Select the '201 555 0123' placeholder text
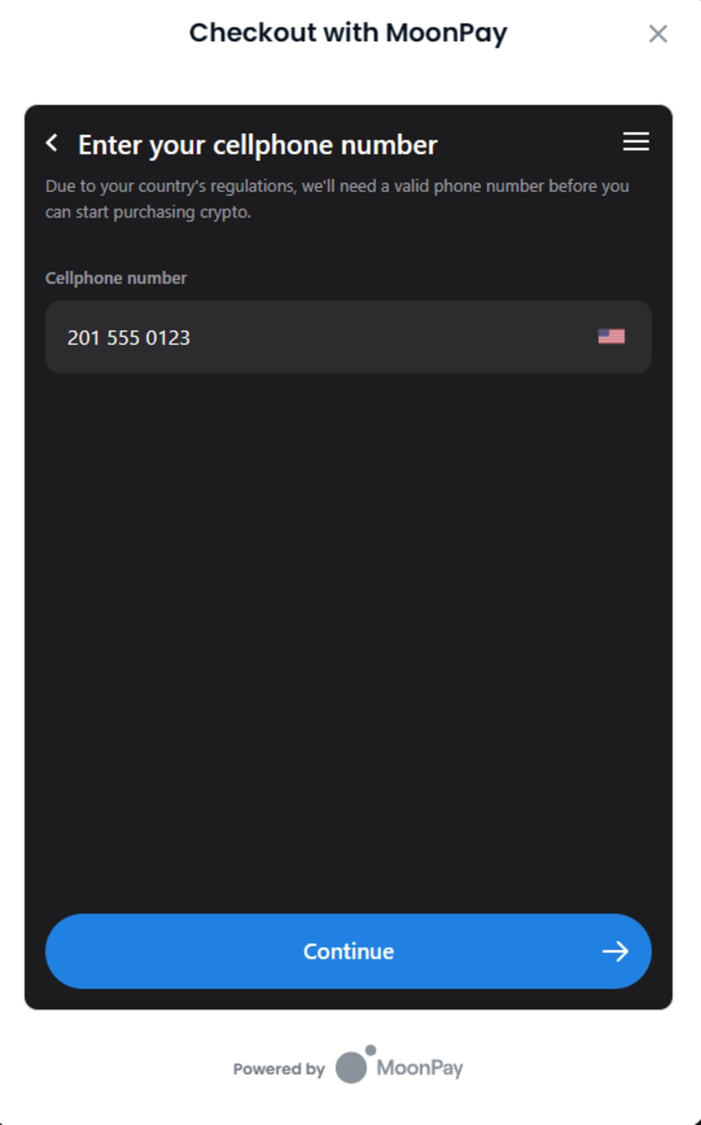The height and width of the screenshot is (1125, 701). pyautogui.click(x=129, y=337)
